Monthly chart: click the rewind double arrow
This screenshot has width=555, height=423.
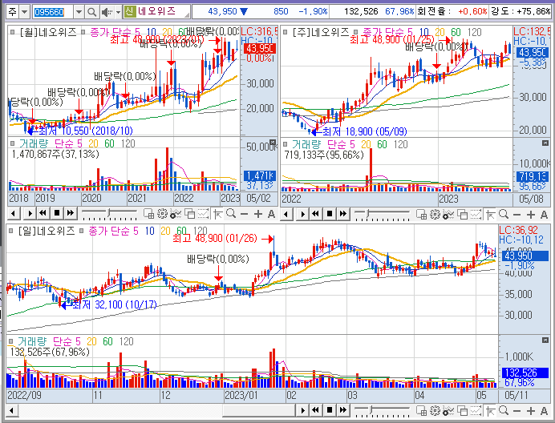coord(43,213)
